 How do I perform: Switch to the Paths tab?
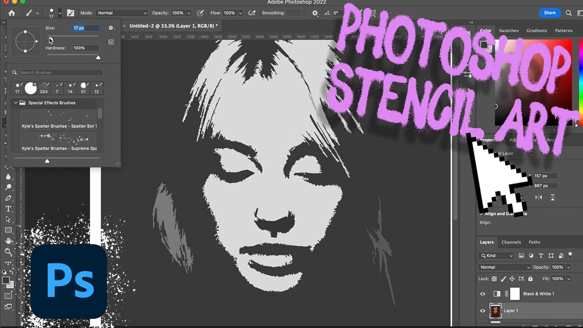(534, 242)
